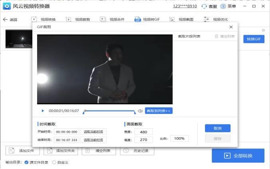Image resolution: width=270 pixels, height=169 pixels.
Task: Click the 转换GIF button
Action: (254, 39)
